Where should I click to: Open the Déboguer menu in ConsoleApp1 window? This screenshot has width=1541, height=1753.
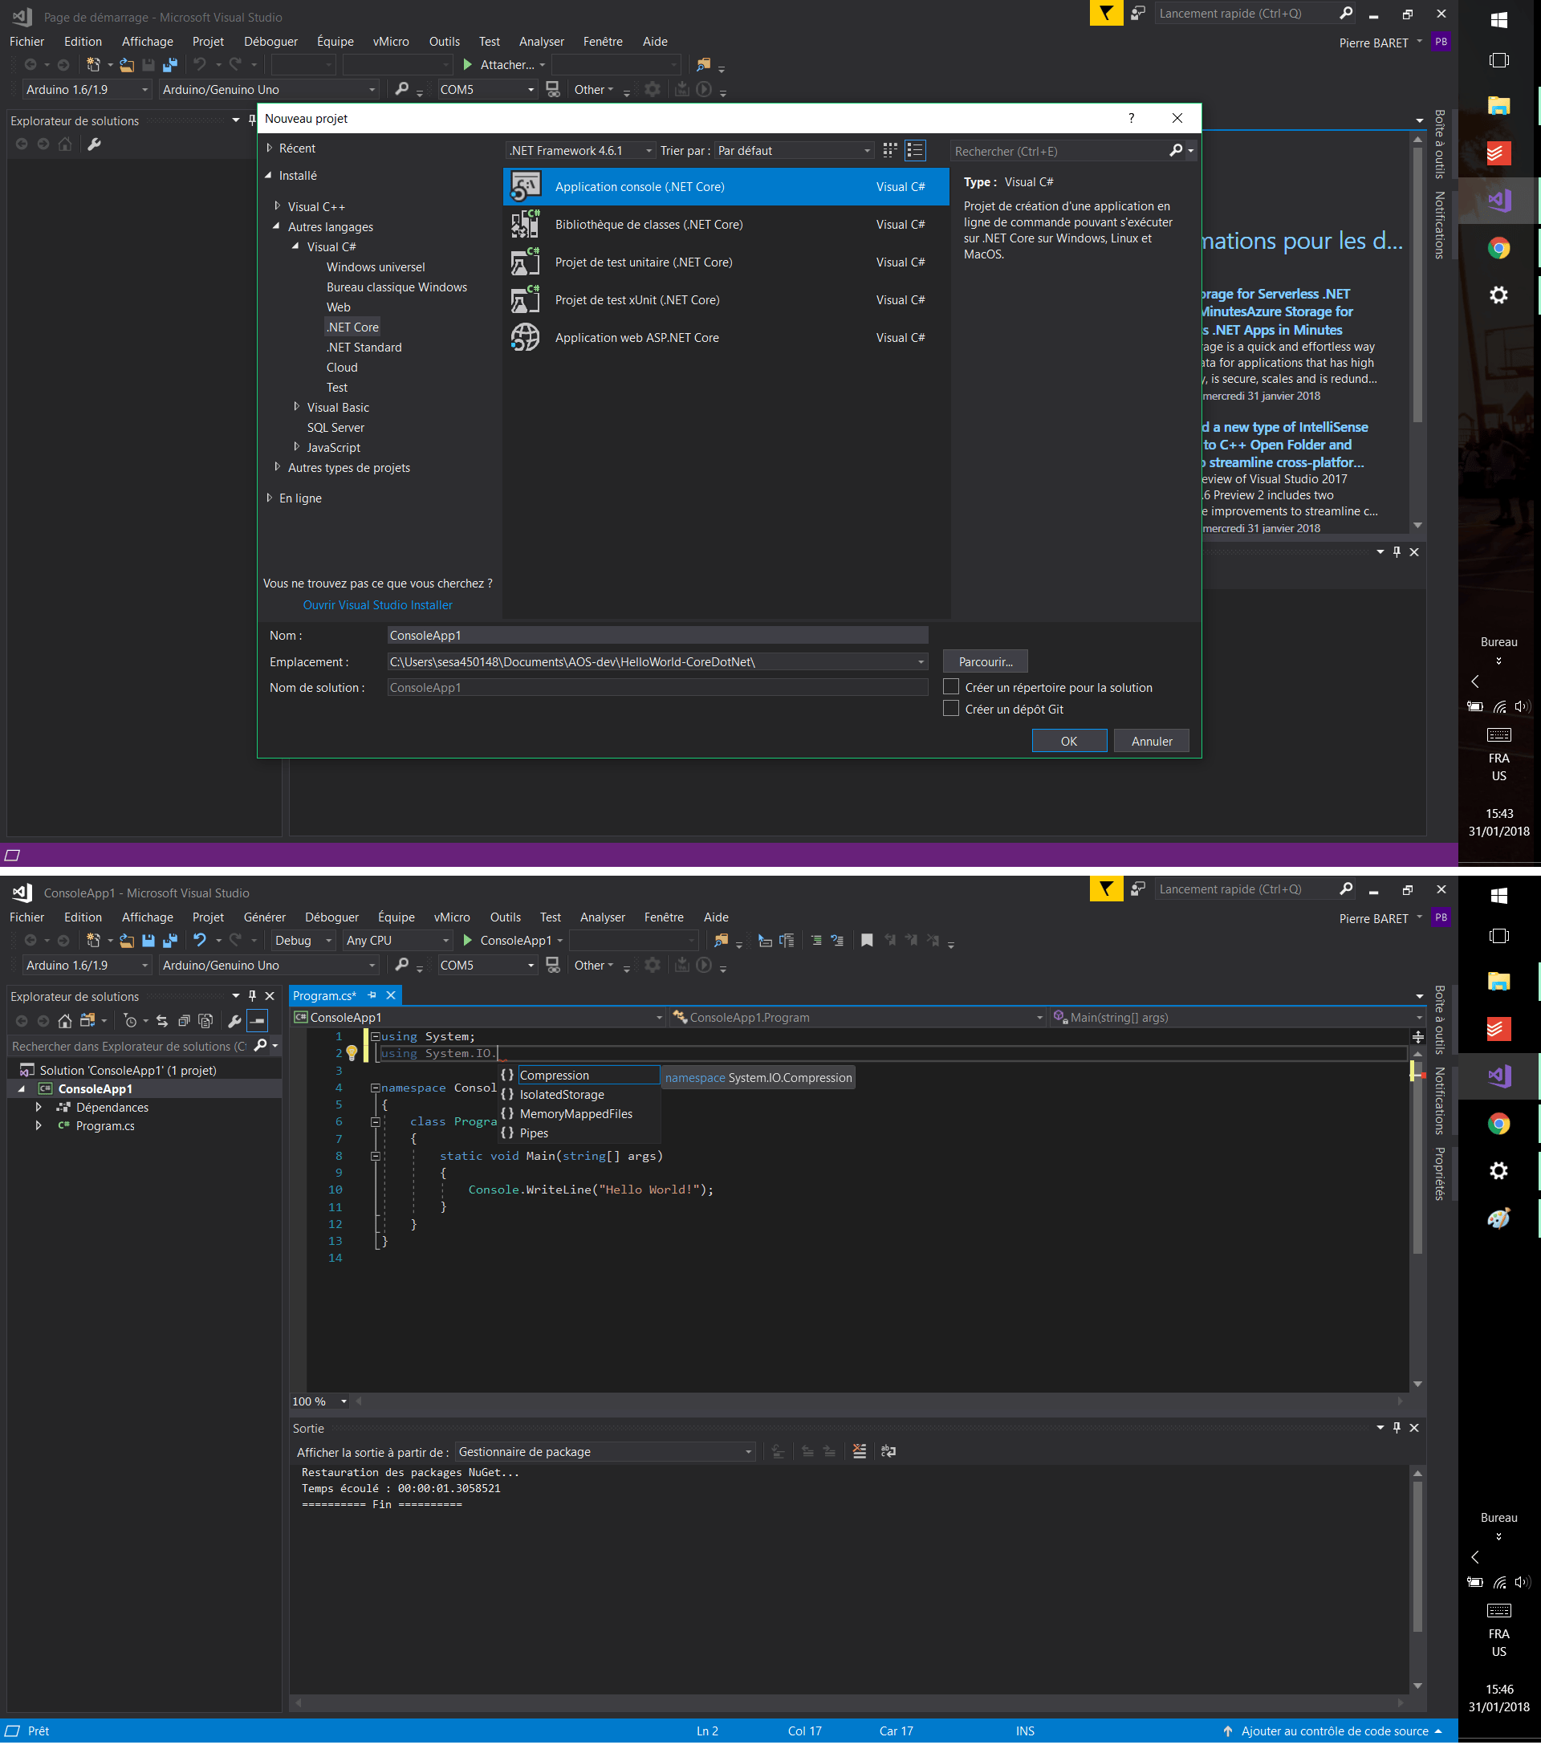tap(331, 917)
